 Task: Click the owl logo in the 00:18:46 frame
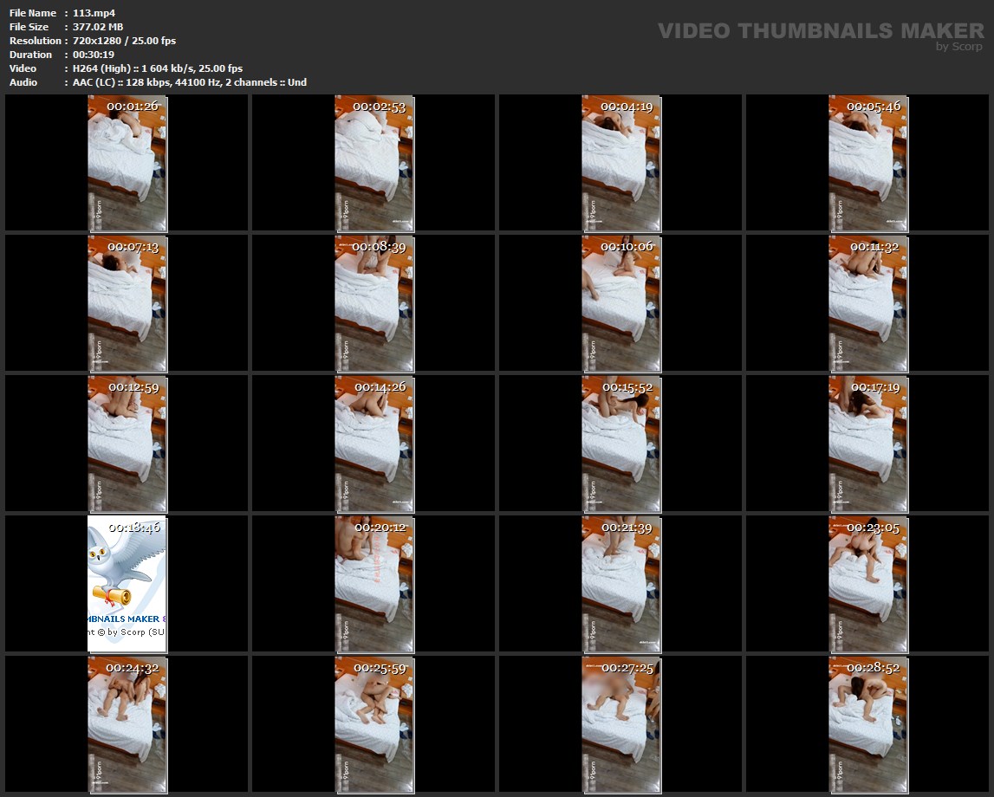(121, 567)
